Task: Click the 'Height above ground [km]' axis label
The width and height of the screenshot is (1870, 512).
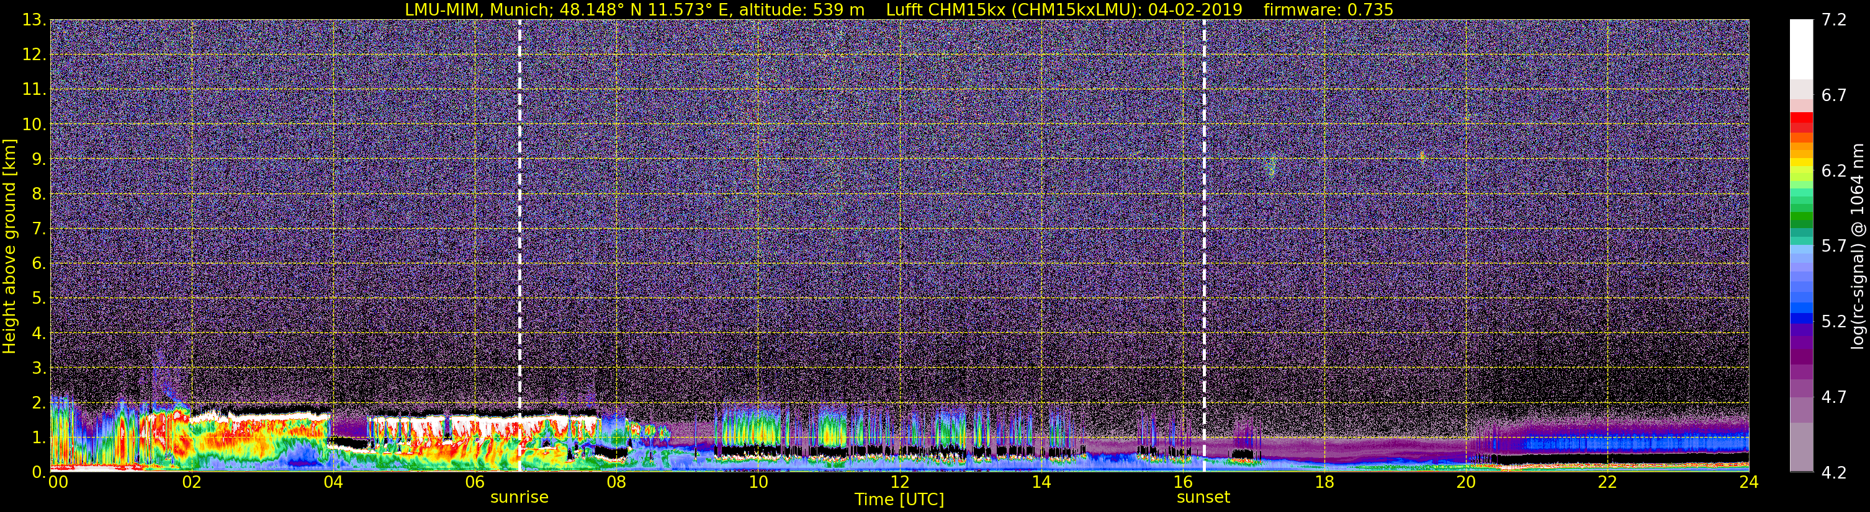Action: pyautogui.click(x=9, y=247)
